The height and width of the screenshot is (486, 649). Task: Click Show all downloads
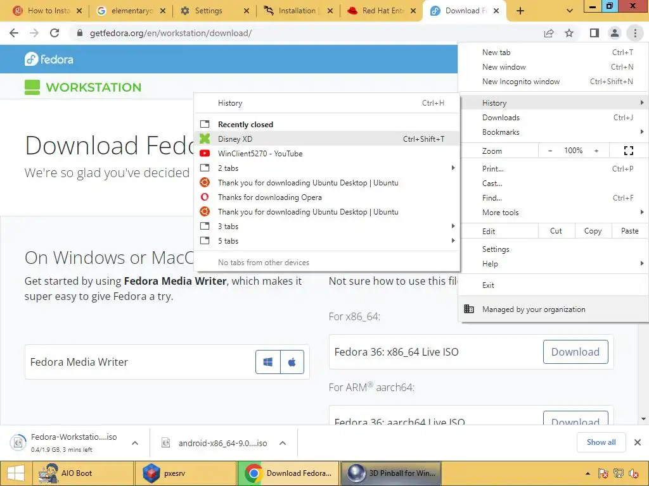click(601, 442)
